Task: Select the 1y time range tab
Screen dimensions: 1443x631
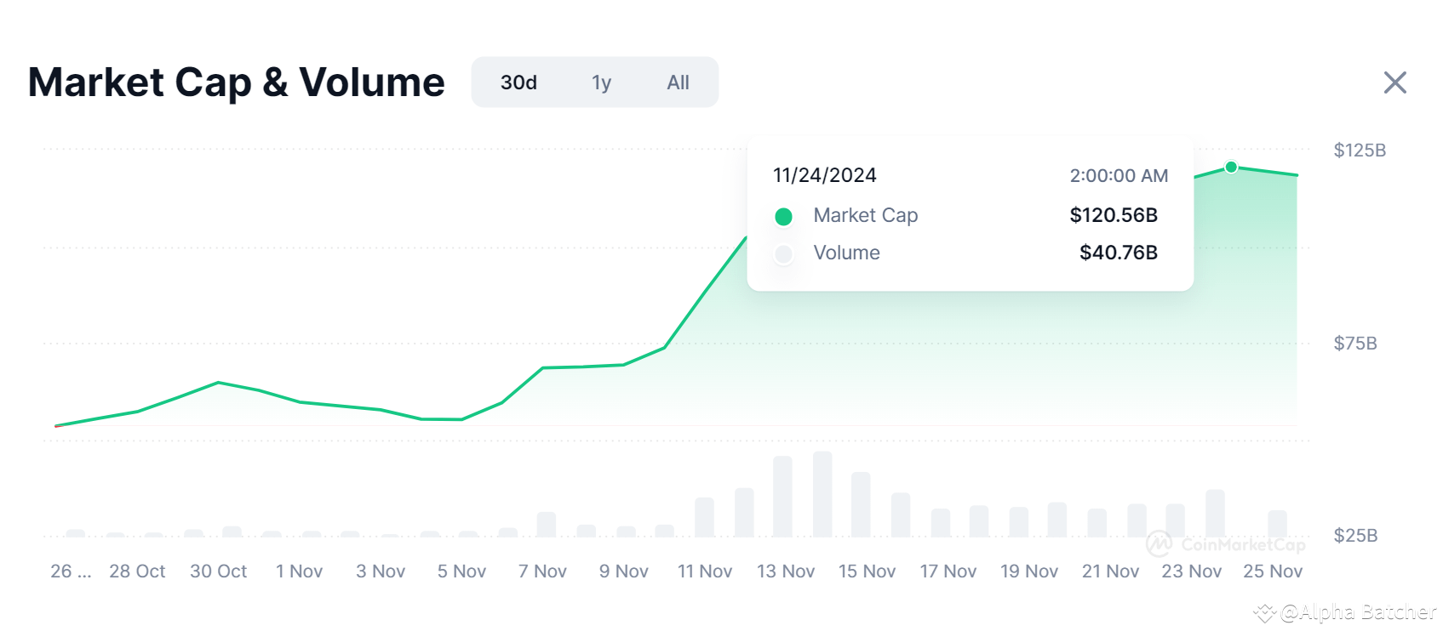Action: [601, 82]
